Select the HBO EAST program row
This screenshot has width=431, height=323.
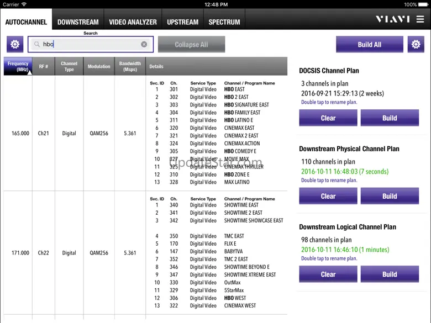[217, 89]
